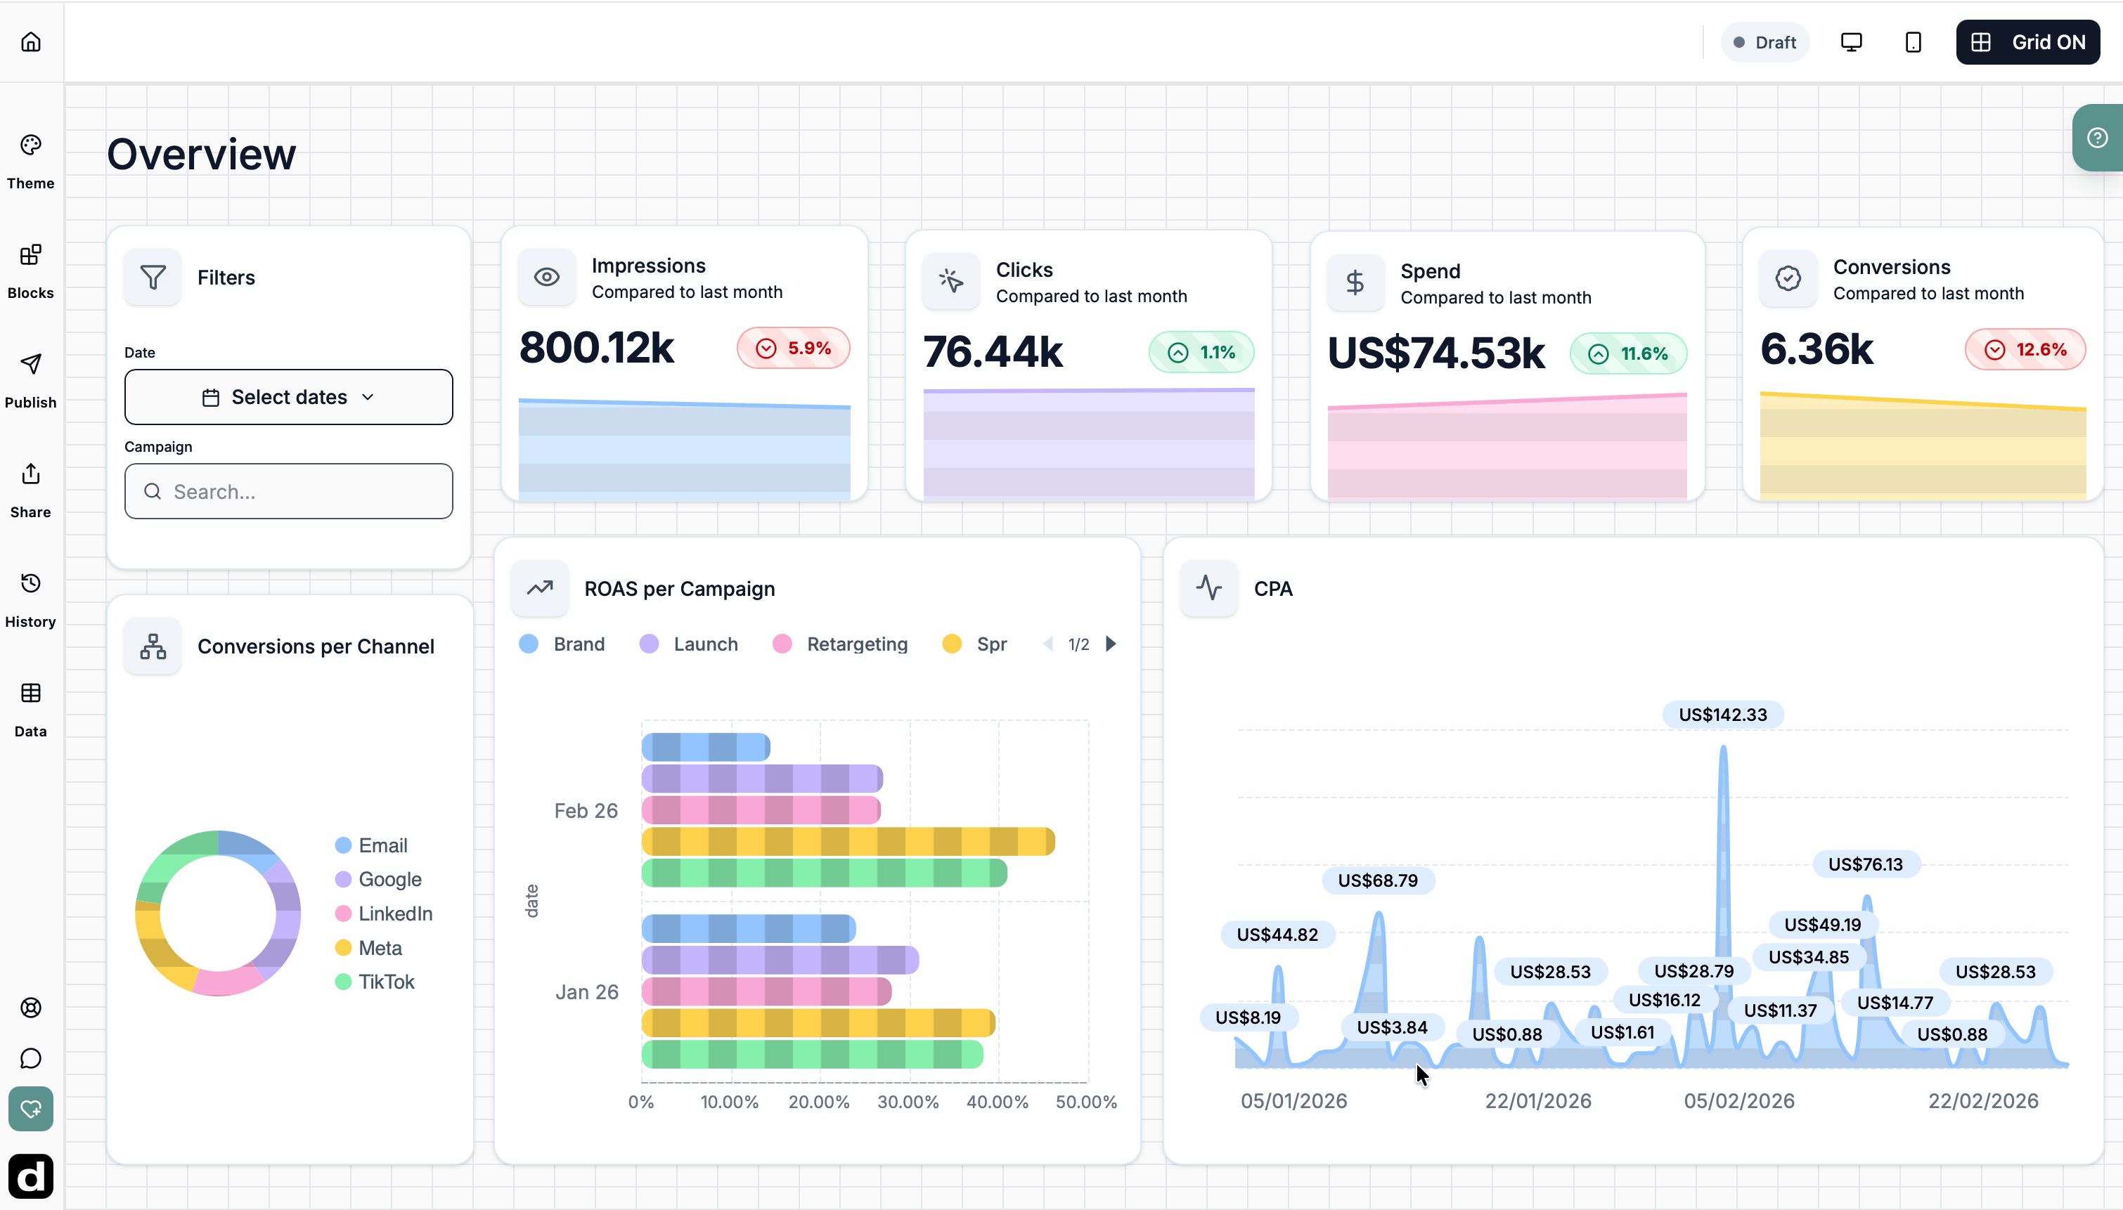Viewport: 2123px width, 1210px height.
Task: Click the US$34.85 data label
Action: click(x=1809, y=957)
